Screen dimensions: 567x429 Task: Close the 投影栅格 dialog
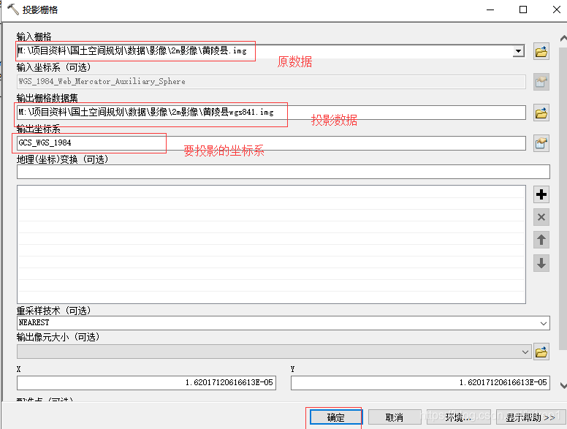tap(557, 10)
